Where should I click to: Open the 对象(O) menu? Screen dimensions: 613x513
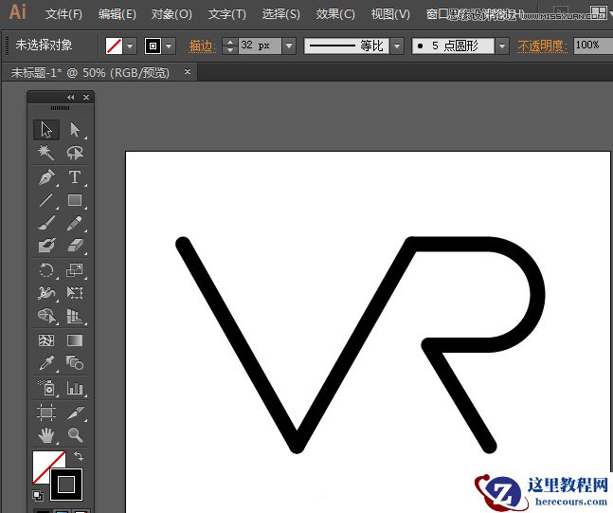click(171, 14)
